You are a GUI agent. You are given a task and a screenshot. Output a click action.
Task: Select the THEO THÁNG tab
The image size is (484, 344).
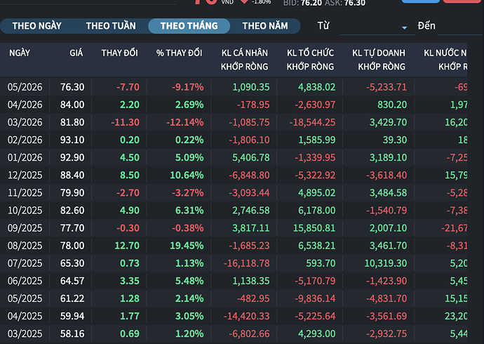189,26
